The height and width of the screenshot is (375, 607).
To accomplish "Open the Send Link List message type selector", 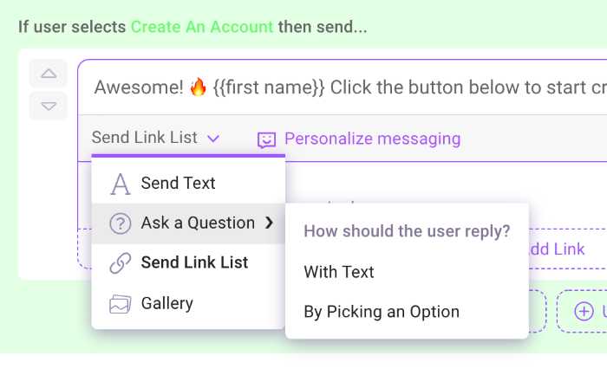I will point(145,138).
